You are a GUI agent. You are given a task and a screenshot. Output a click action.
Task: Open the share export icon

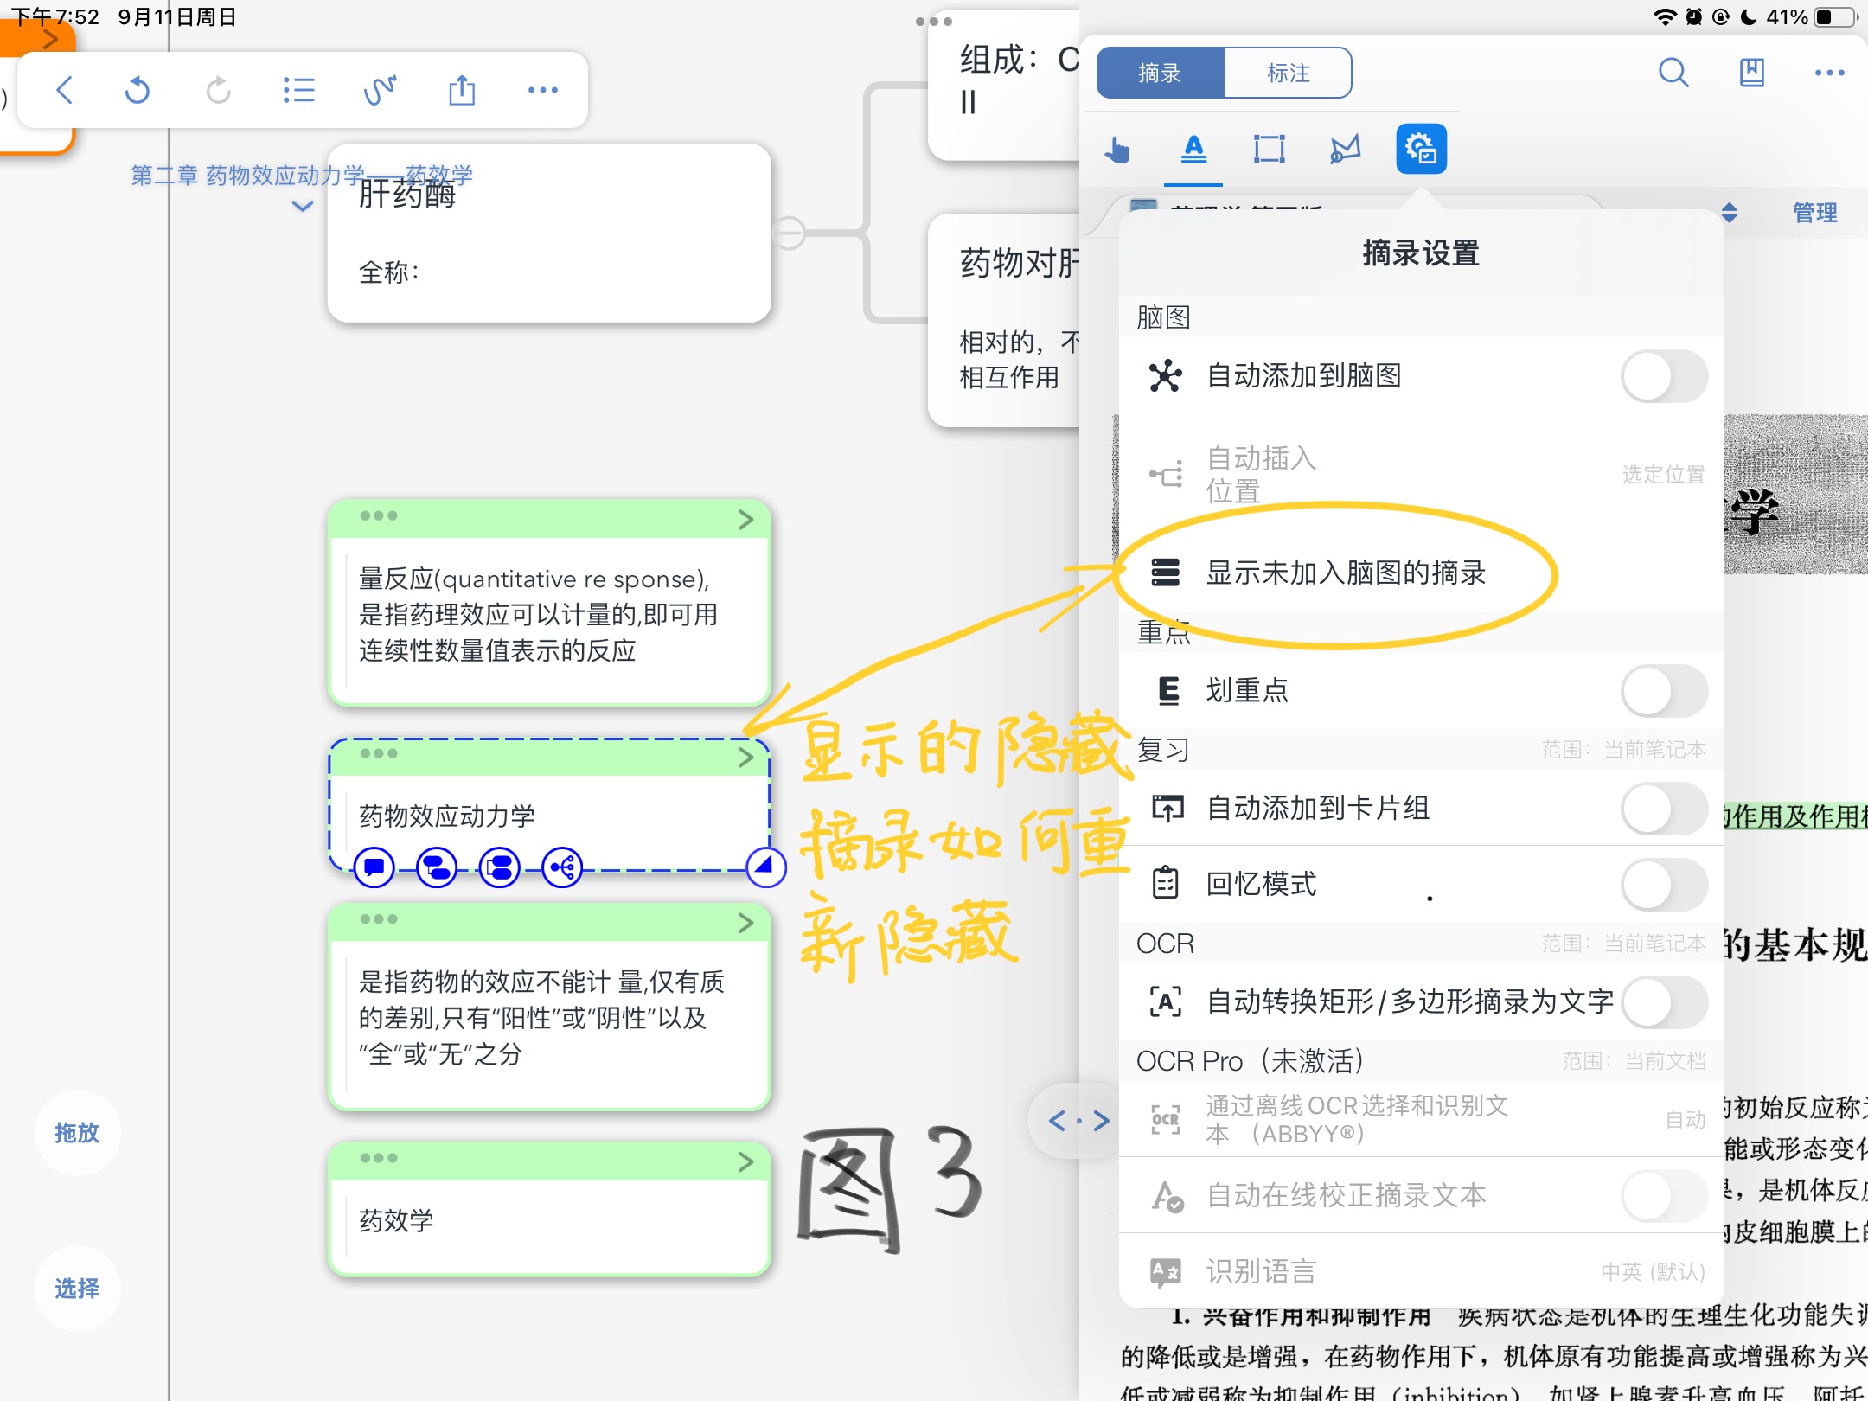pos(462,90)
